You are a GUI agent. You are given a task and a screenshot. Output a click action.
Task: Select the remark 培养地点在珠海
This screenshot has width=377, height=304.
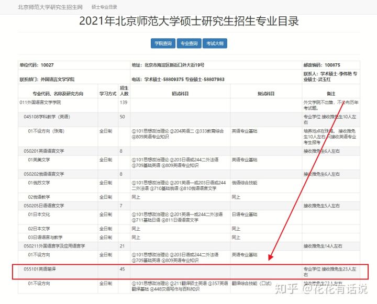[330, 137]
